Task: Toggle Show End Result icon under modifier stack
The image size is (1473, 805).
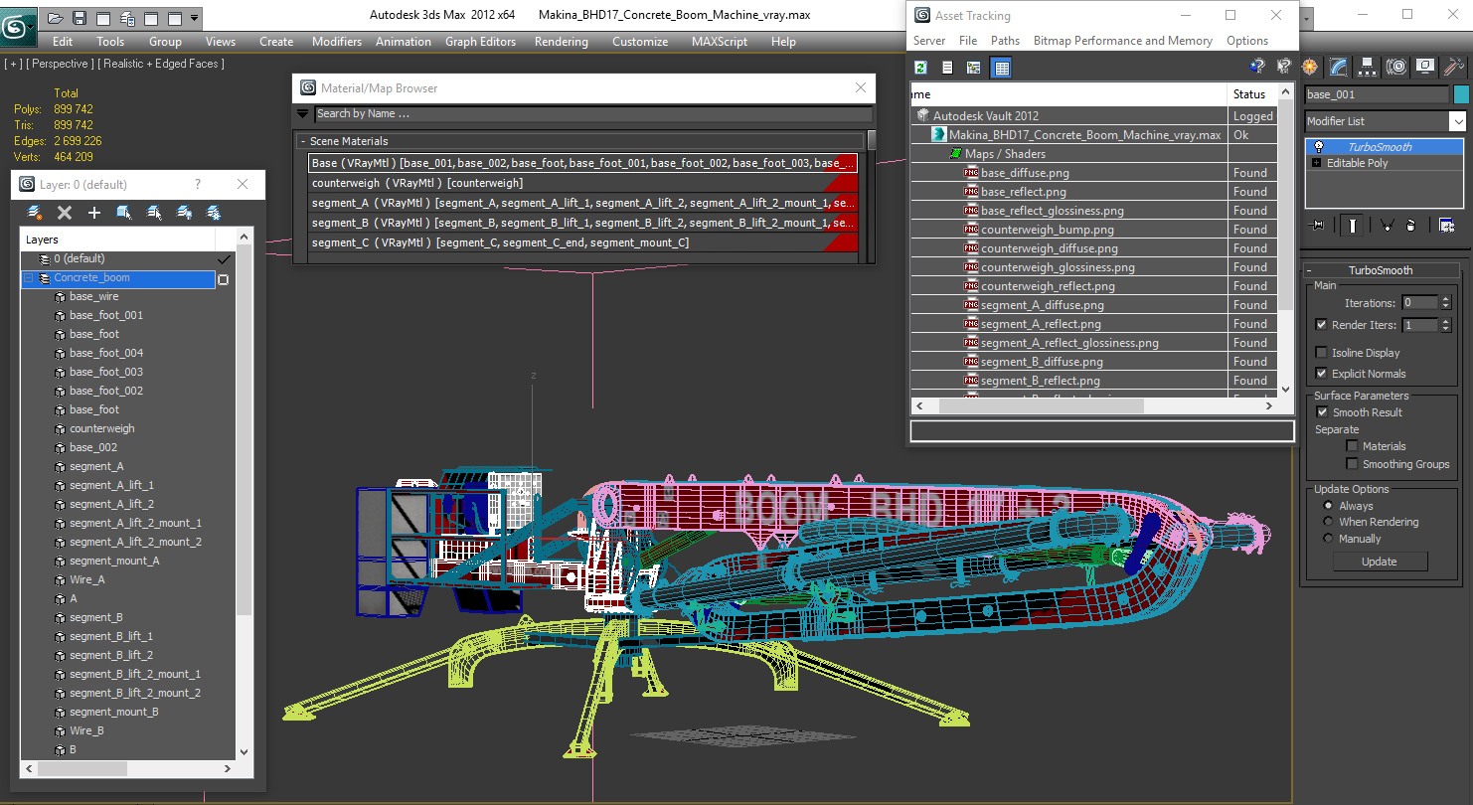Action: (1353, 226)
